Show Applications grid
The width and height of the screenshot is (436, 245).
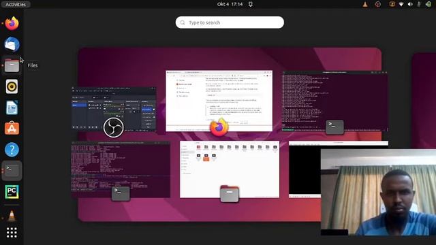pos(12,233)
